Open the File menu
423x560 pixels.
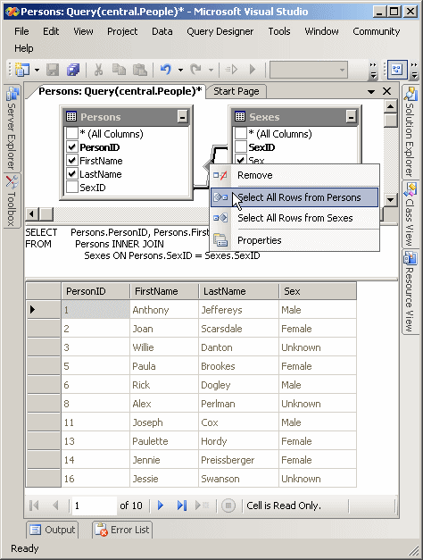coord(21,31)
